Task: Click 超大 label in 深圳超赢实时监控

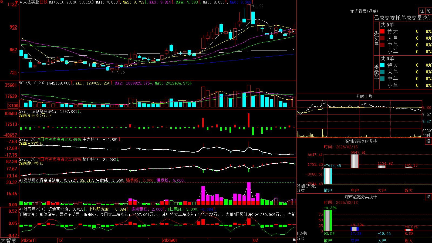Action: click(409, 190)
